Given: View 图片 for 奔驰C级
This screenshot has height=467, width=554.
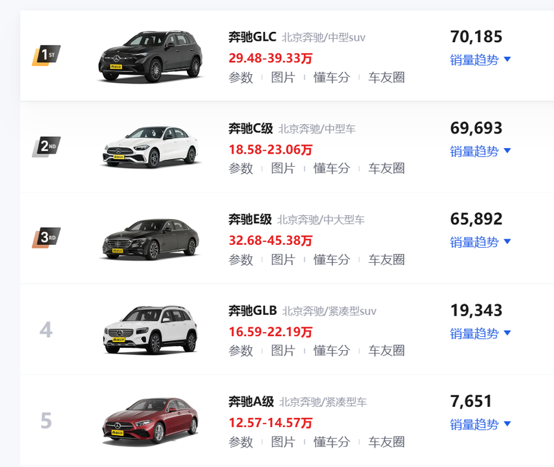Looking at the screenshot, I should click(283, 168).
